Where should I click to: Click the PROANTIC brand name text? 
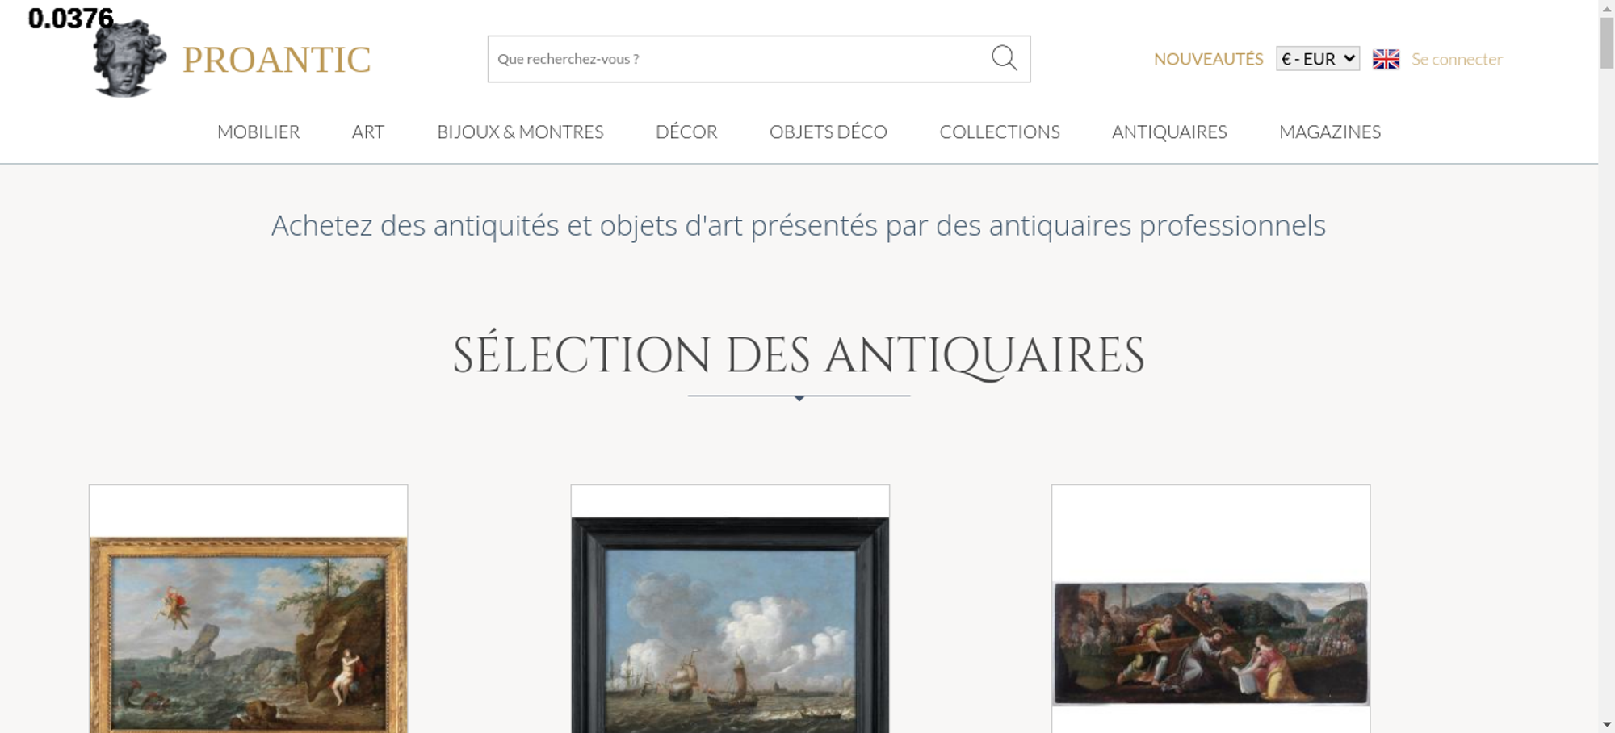(x=276, y=60)
